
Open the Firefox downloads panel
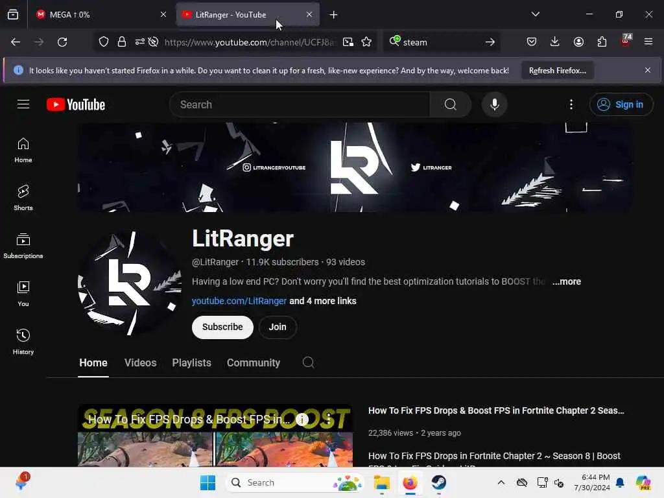555,41
